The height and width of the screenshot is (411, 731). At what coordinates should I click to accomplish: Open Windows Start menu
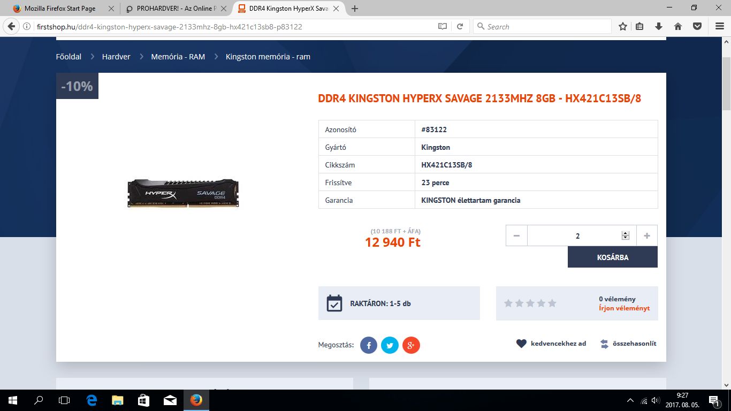[12, 400]
